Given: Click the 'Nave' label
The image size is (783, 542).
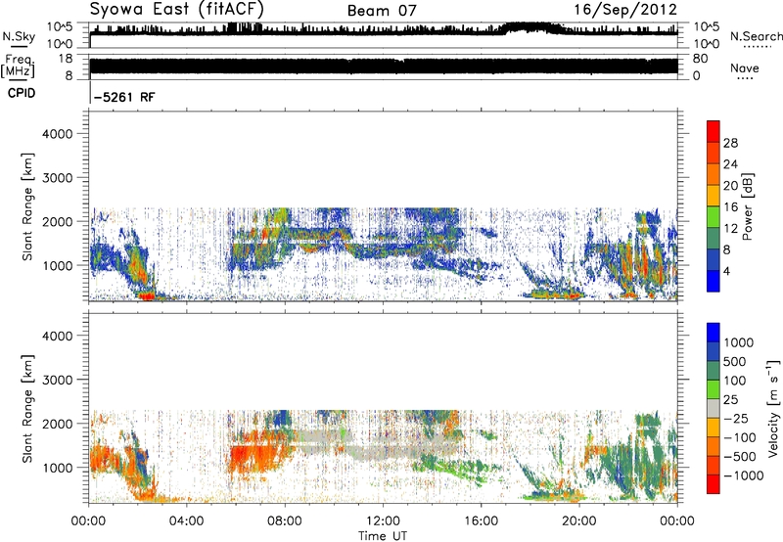Looking at the screenshot, I should 745,68.
